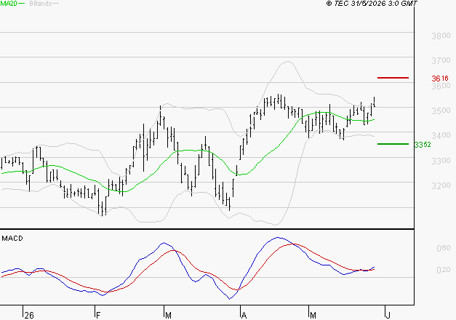
Task: Click the 3400 price axis label
Action: point(441,135)
